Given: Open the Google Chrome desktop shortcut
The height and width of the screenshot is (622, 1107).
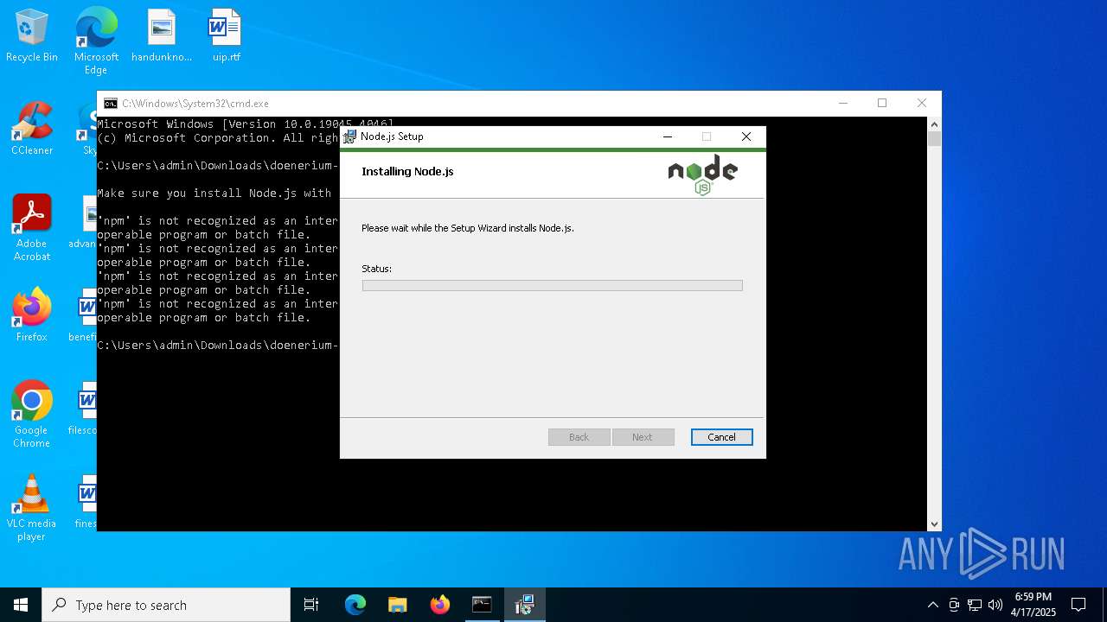Looking at the screenshot, I should (x=32, y=415).
